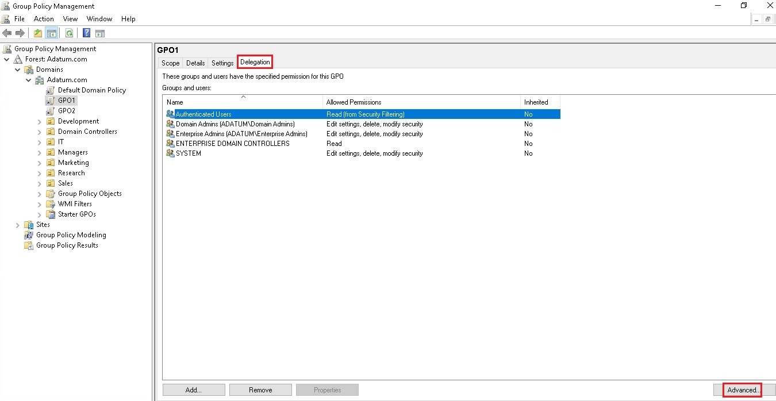Click the Sites node icon
The image size is (776, 401).
coord(29,225)
